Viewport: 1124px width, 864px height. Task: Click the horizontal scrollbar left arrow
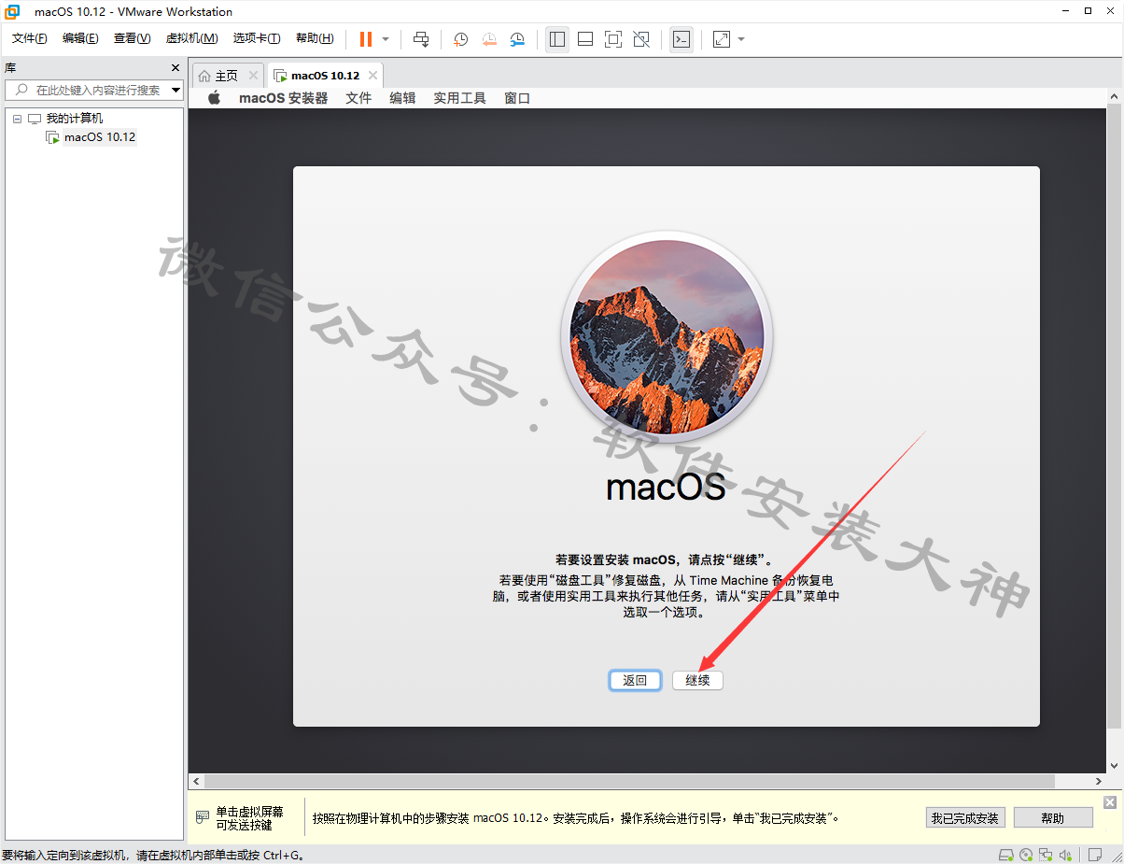coord(196,781)
